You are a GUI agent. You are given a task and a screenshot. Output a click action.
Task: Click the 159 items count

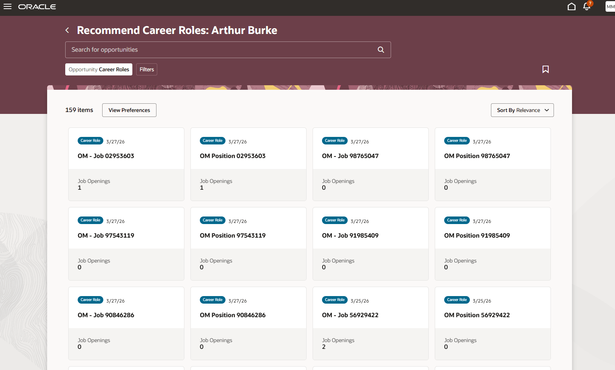click(79, 110)
